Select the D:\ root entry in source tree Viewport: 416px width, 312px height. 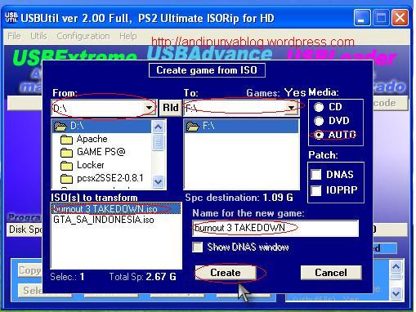click(101, 126)
